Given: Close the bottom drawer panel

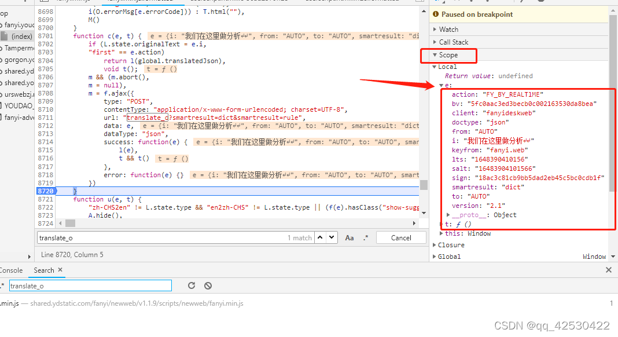Looking at the screenshot, I should click(x=609, y=270).
